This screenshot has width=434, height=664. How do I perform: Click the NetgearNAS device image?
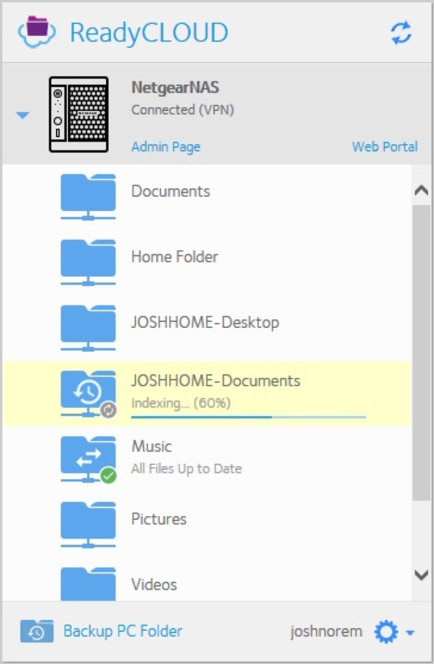coord(78,114)
